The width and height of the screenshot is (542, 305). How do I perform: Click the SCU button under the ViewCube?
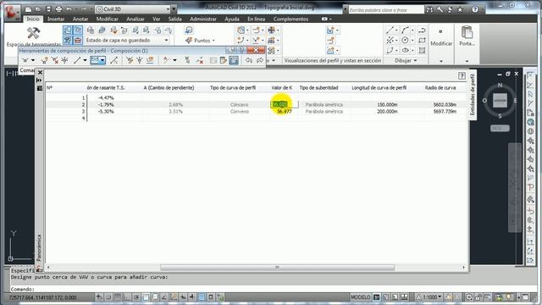coord(500,128)
